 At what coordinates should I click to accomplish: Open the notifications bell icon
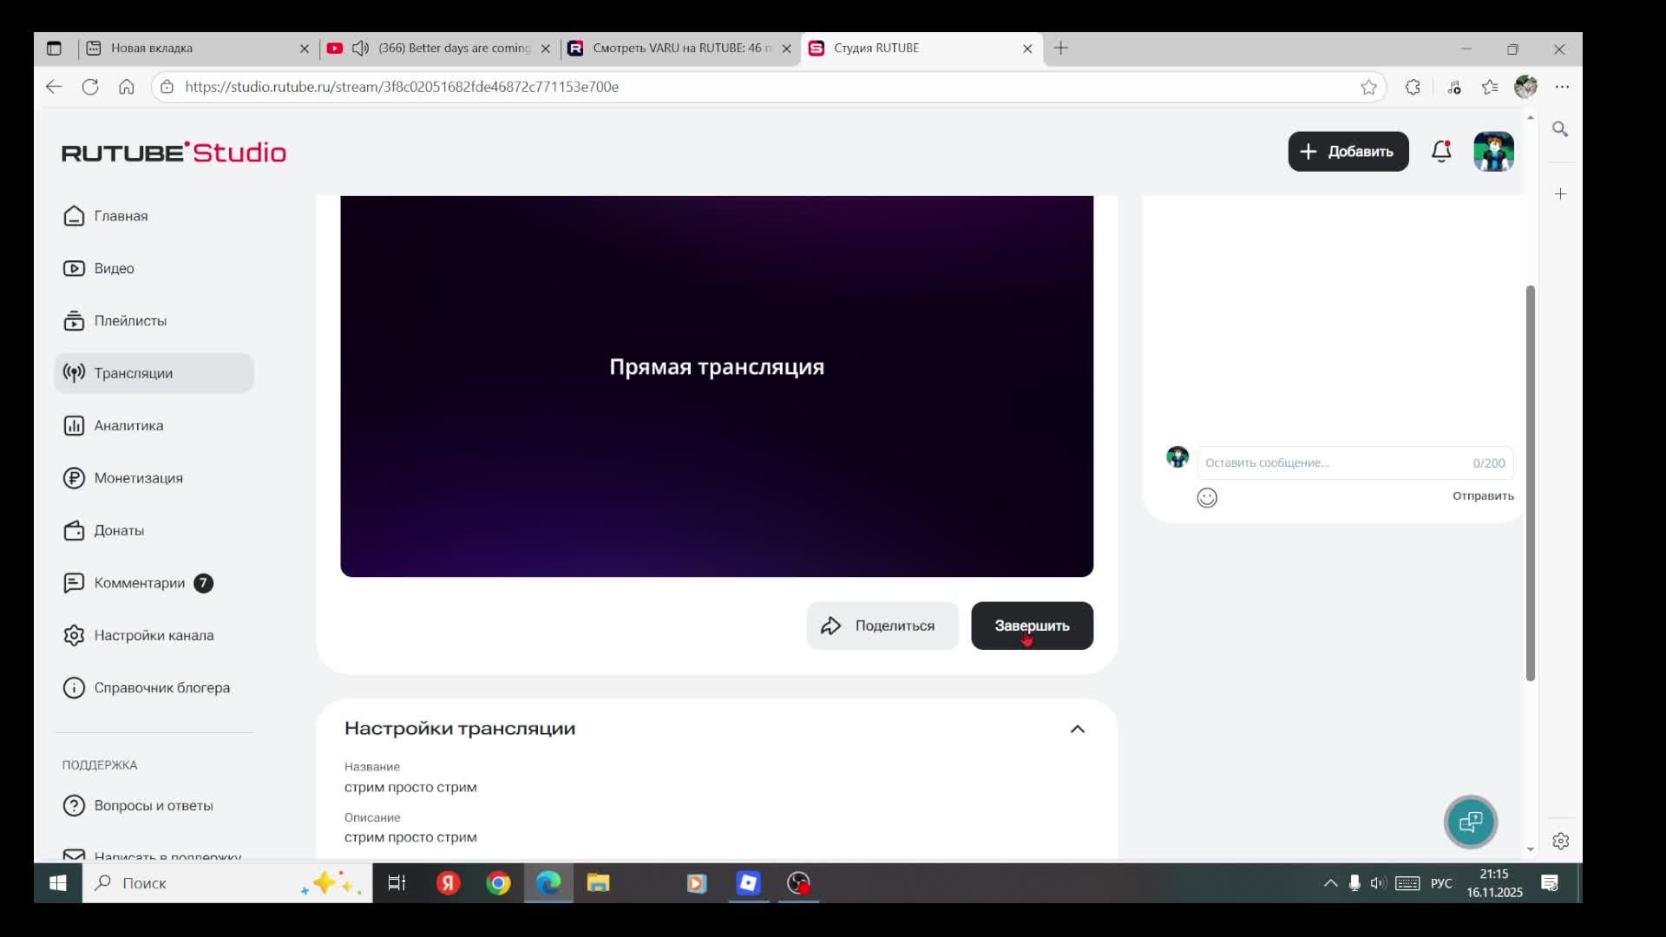pyautogui.click(x=1441, y=151)
